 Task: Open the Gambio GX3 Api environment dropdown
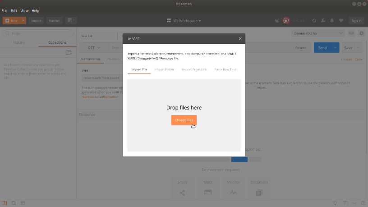click(318, 33)
